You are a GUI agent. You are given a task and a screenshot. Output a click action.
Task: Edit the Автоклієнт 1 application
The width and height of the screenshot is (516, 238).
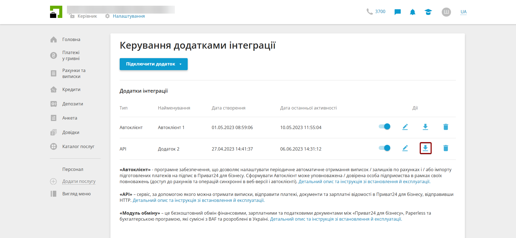405,127
